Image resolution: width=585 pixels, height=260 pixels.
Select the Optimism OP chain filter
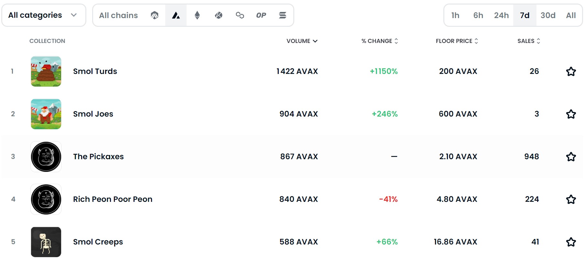[261, 15]
